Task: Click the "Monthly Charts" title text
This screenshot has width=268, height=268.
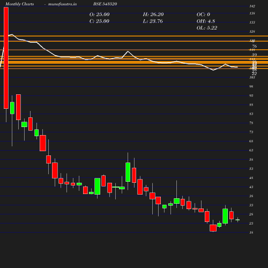Action: point(20,4)
